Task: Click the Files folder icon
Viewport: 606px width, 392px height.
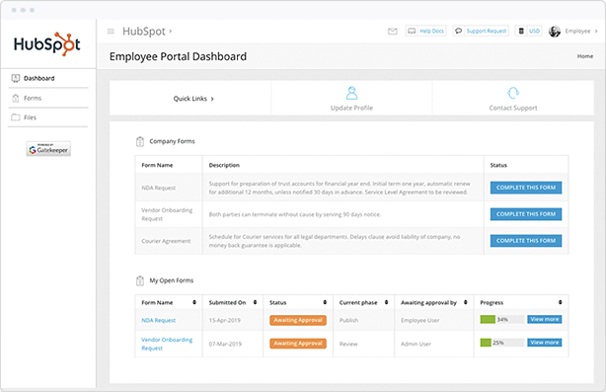Action: [16, 118]
